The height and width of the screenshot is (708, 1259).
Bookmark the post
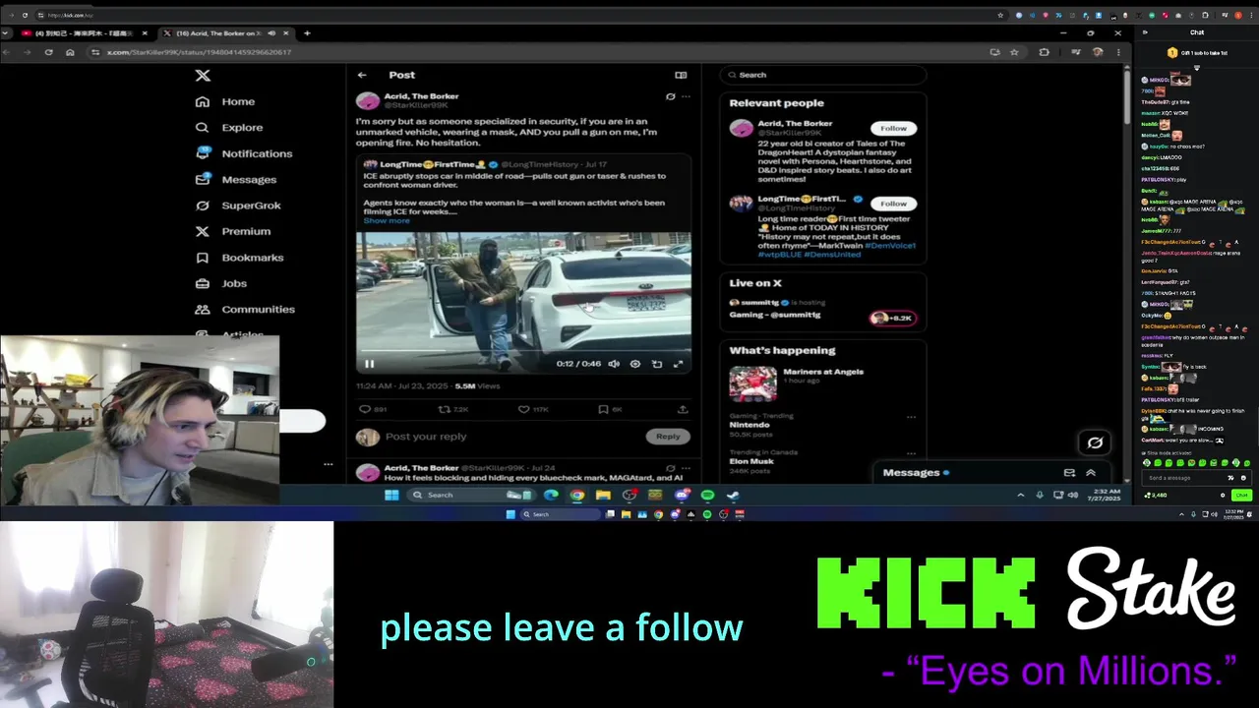pyautogui.click(x=603, y=409)
